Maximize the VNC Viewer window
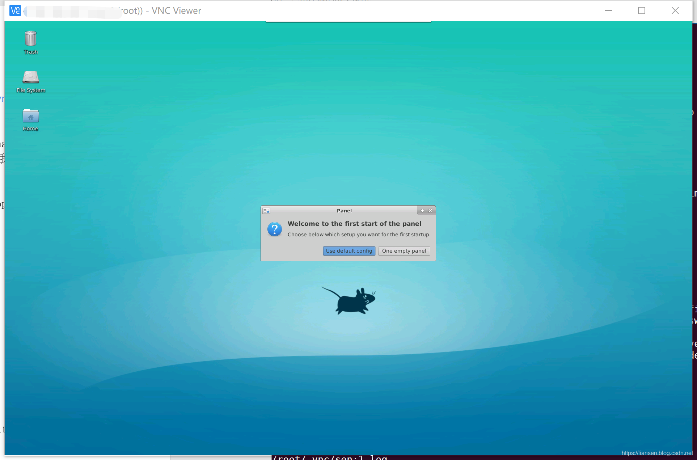This screenshot has height=460, width=697. [642, 10]
